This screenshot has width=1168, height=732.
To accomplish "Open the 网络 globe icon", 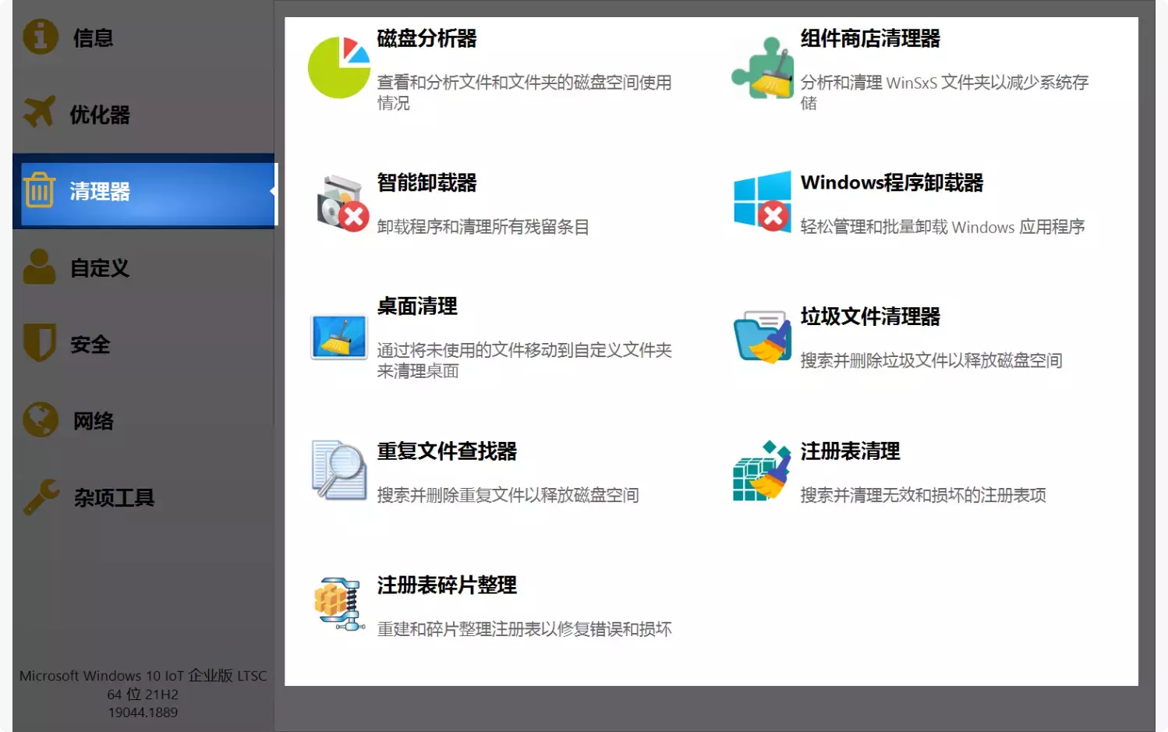I will click(x=39, y=420).
